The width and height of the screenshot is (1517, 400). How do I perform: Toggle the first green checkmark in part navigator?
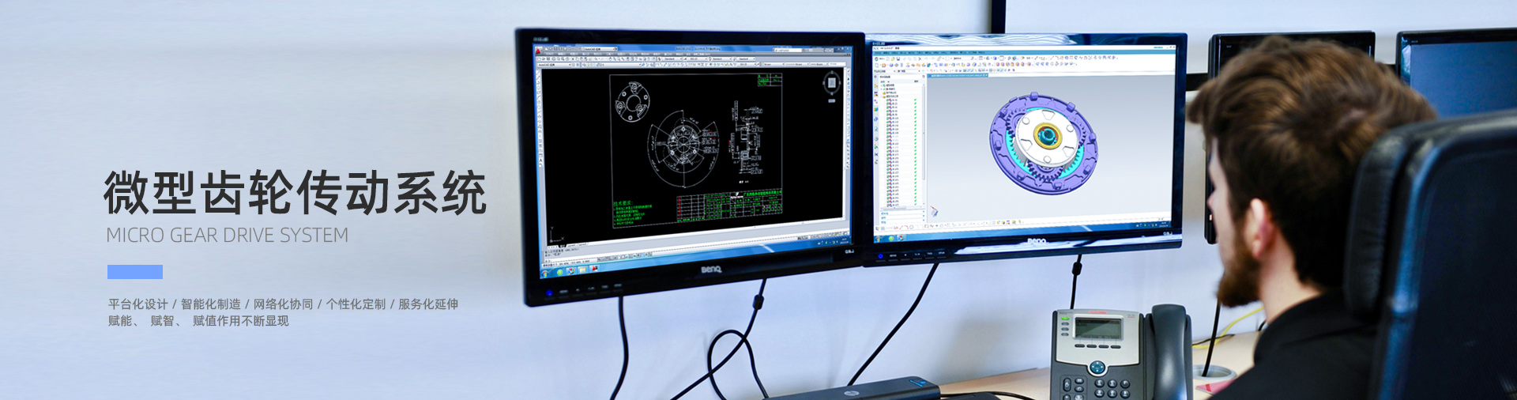[916, 100]
